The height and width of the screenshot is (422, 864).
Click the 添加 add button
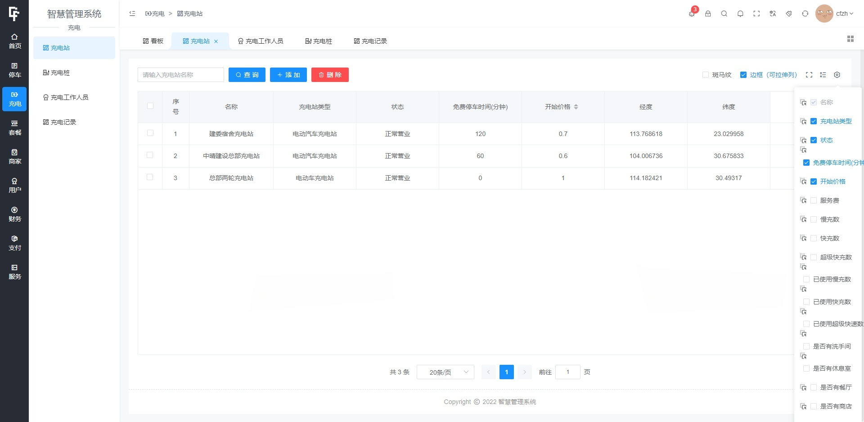point(288,75)
